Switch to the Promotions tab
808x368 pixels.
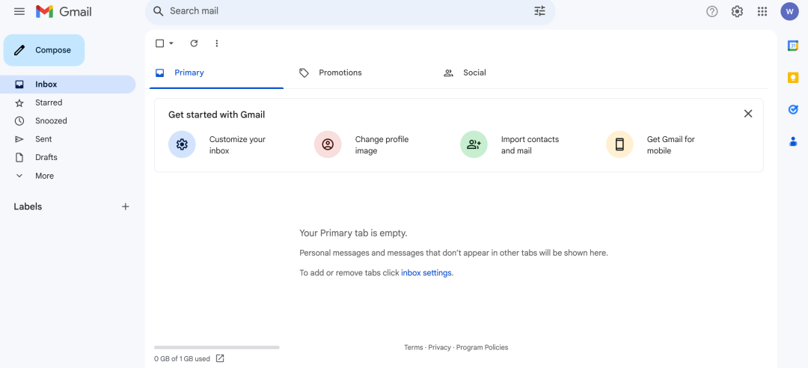coord(340,73)
